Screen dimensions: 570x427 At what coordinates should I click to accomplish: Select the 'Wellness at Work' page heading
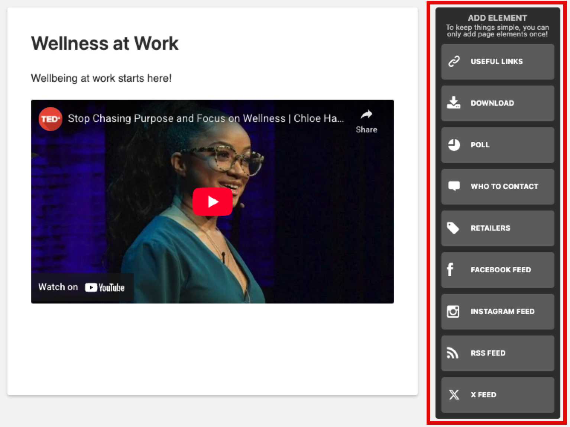[x=105, y=44]
